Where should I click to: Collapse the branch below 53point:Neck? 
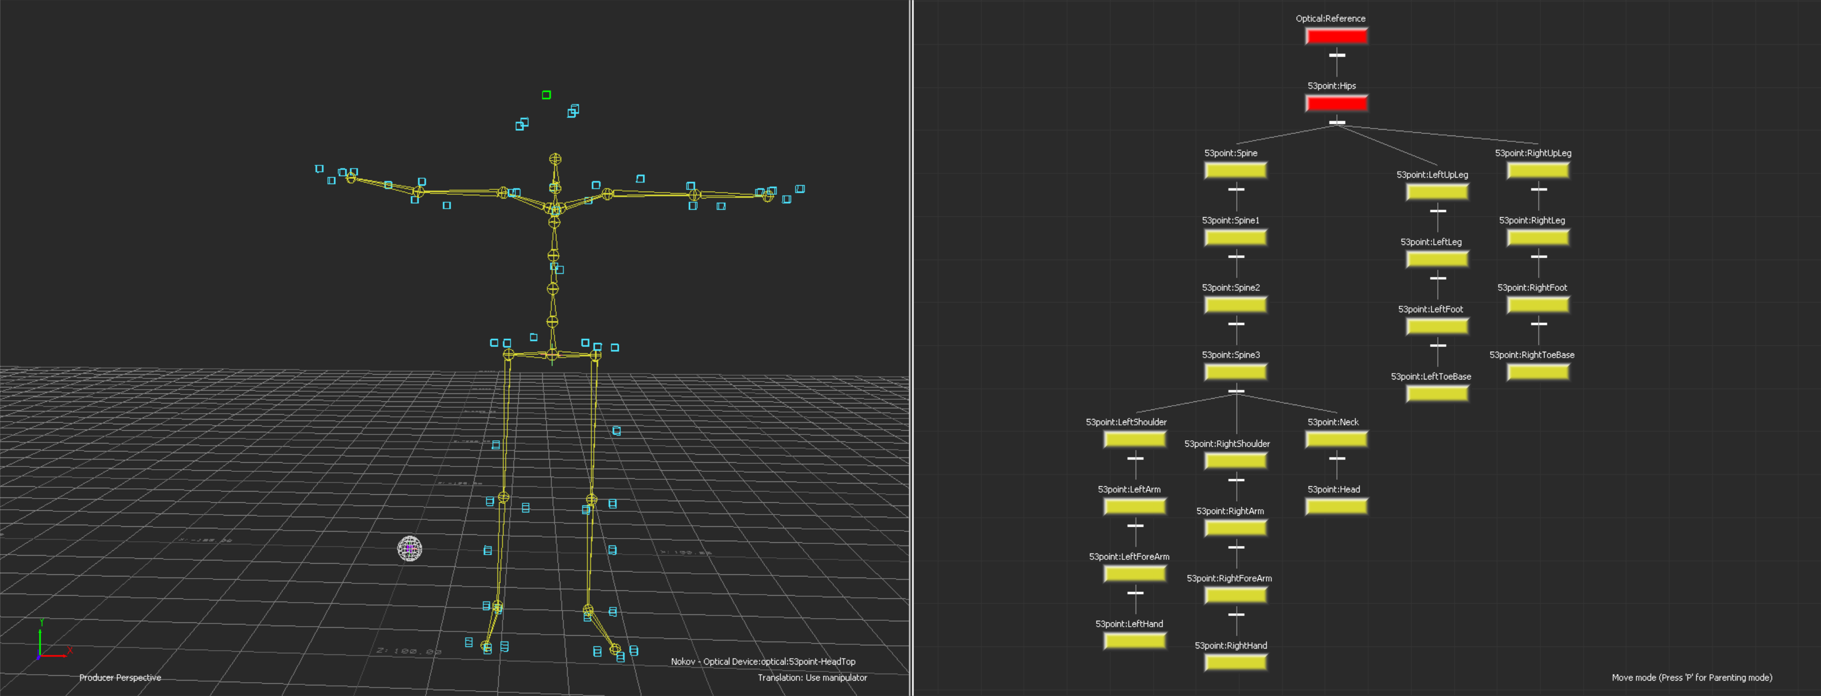tap(1337, 458)
